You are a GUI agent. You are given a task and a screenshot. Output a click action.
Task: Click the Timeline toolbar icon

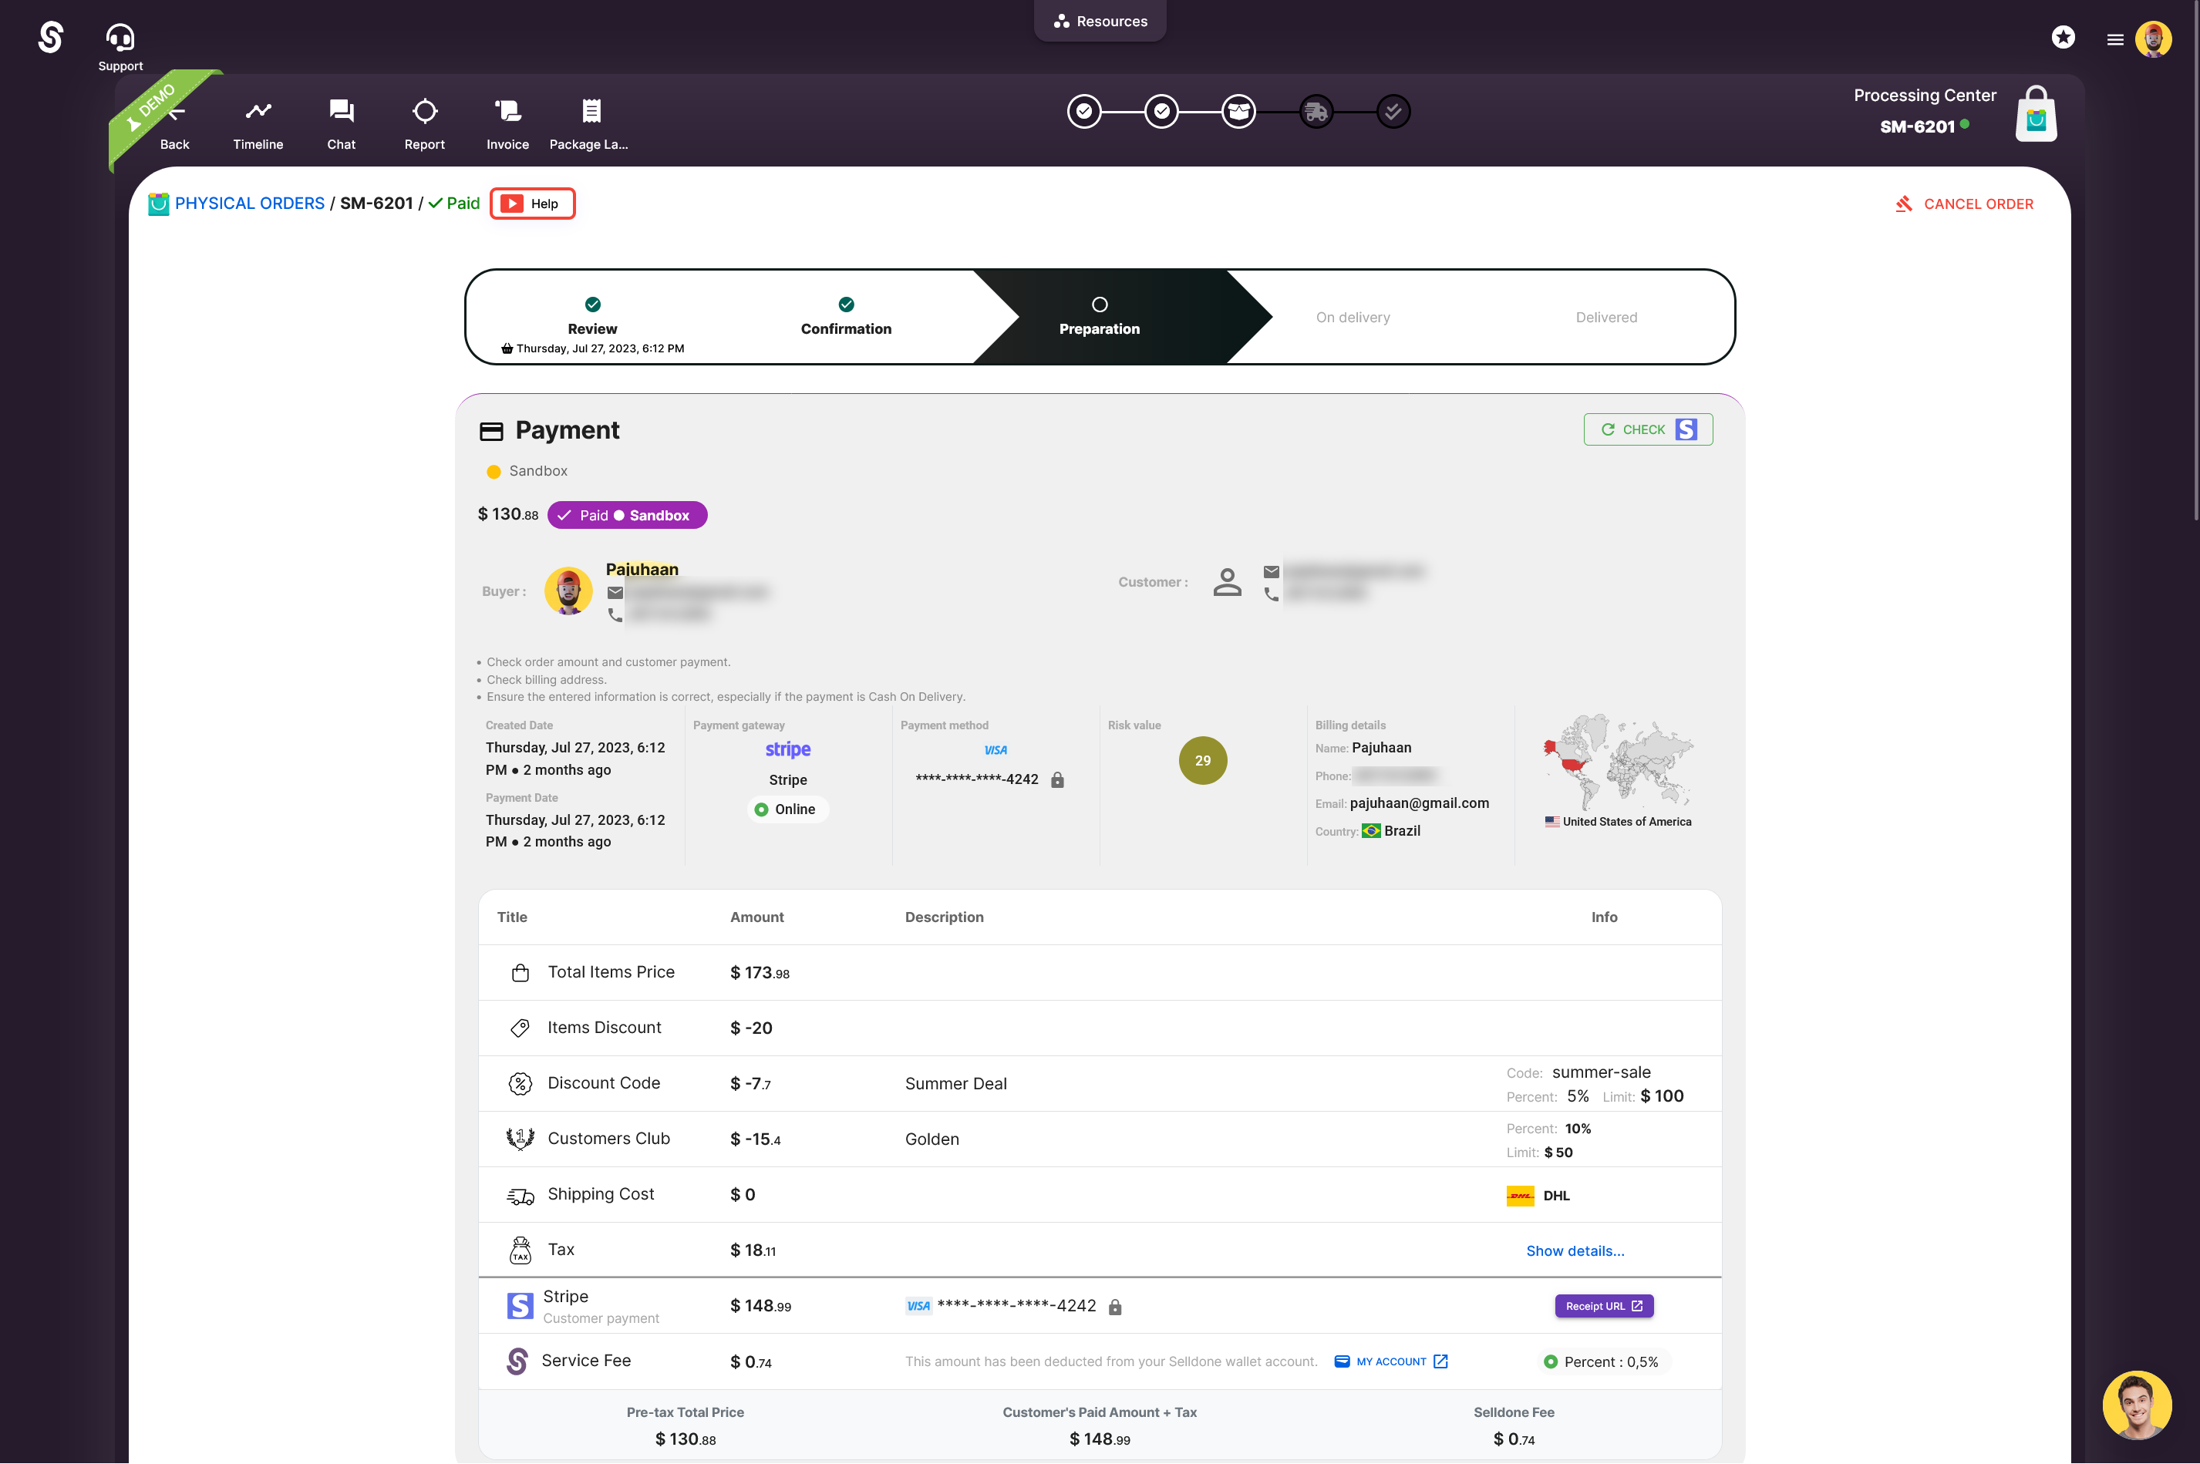click(x=258, y=112)
